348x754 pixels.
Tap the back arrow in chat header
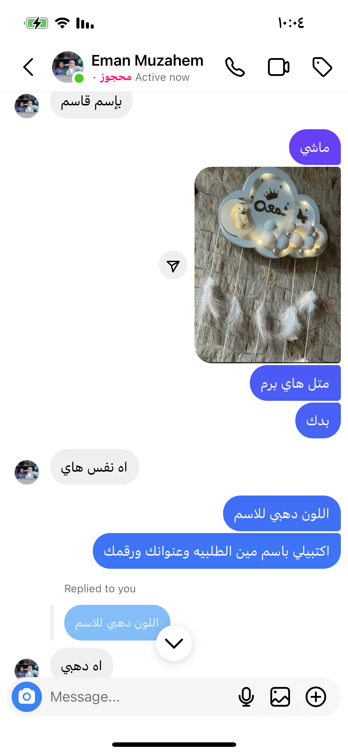29,67
